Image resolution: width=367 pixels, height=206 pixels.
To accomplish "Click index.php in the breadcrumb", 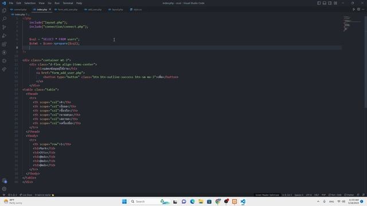I will tap(19, 14).
